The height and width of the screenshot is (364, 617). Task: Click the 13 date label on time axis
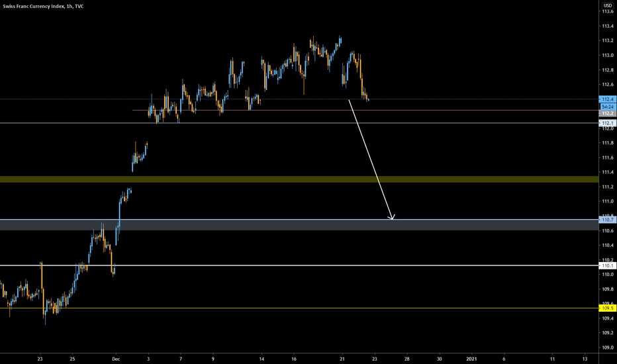click(x=585, y=359)
